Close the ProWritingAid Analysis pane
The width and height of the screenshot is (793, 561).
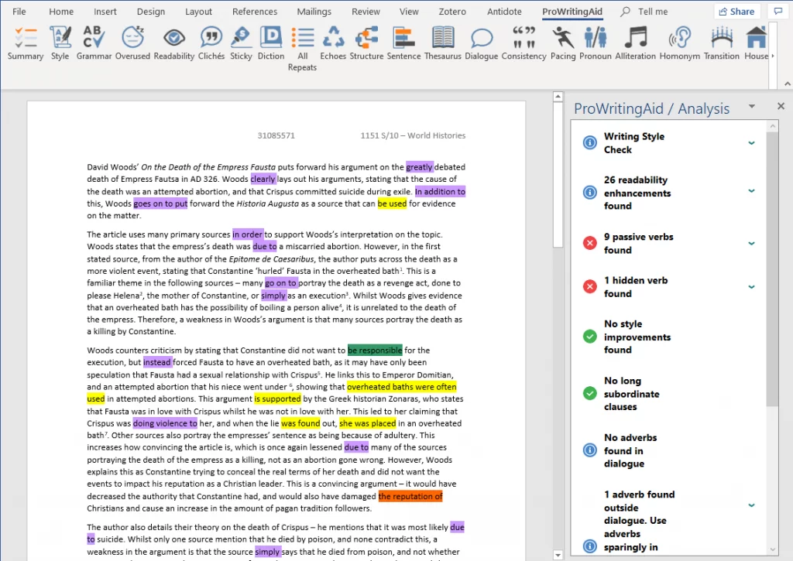pyautogui.click(x=781, y=106)
